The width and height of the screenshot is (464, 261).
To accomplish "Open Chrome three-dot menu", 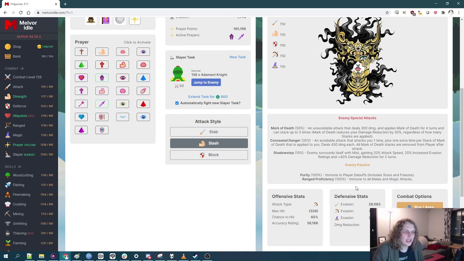I will tap(459, 13).
